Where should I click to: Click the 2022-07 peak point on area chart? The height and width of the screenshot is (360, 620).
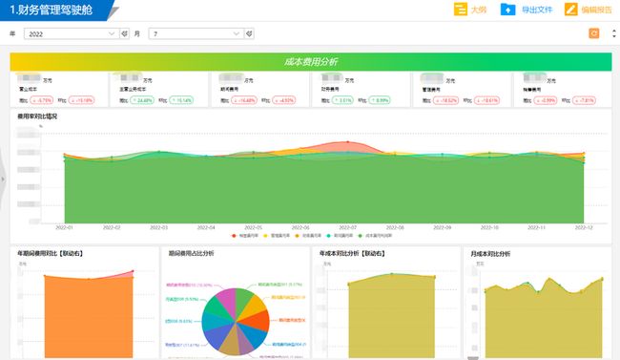tap(348, 141)
